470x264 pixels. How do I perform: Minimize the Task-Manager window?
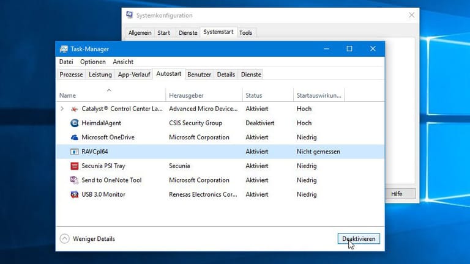point(326,49)
